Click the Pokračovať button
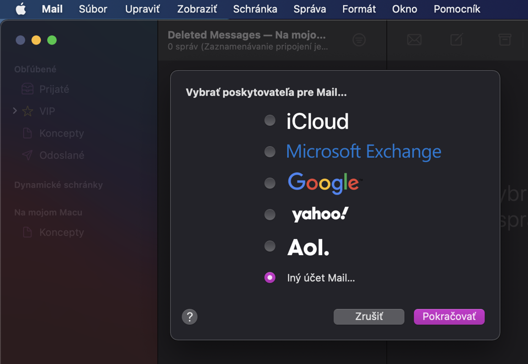 tap(449, 317)
